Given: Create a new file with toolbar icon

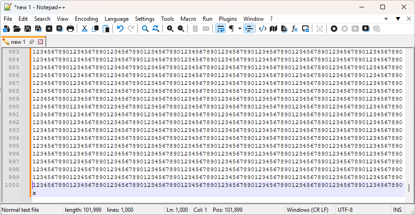Looking at the screenshot, I should pyautogui.click(x=6, y=29).
